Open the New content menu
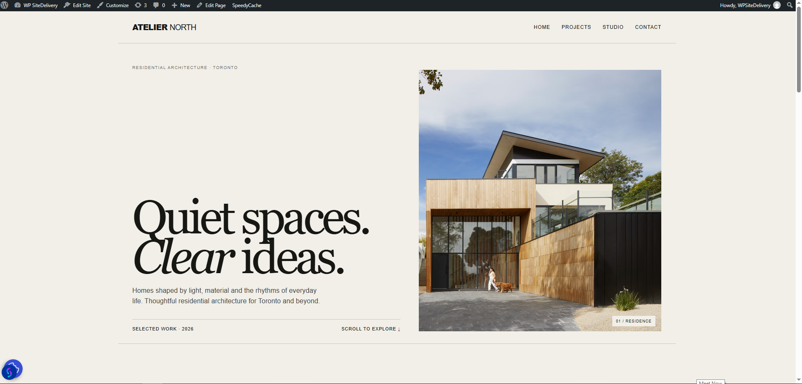The image size is (802, 384). (181, 5)
